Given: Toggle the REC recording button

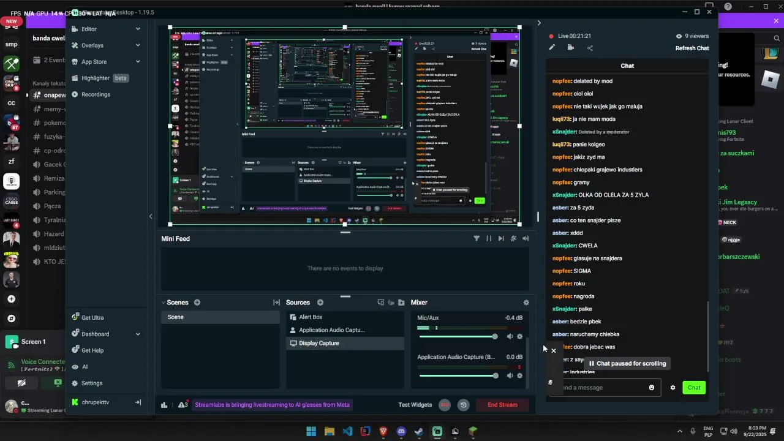Looking at the screenshot, I should click(x=445, y=405).
